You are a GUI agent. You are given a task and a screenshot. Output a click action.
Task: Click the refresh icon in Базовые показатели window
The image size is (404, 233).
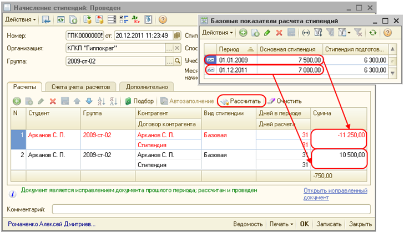coord(372,33)
